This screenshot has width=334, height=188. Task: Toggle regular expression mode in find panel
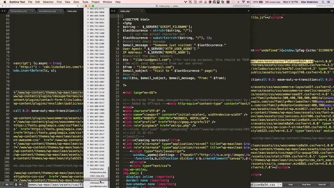[3, 184]
